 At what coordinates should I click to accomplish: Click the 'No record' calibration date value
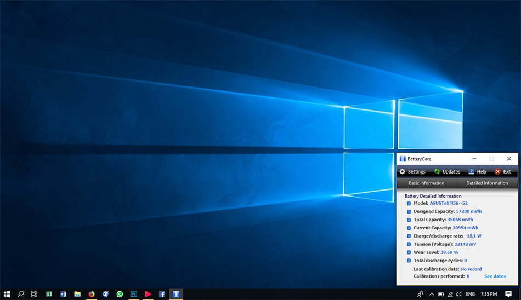click(471, 269)
